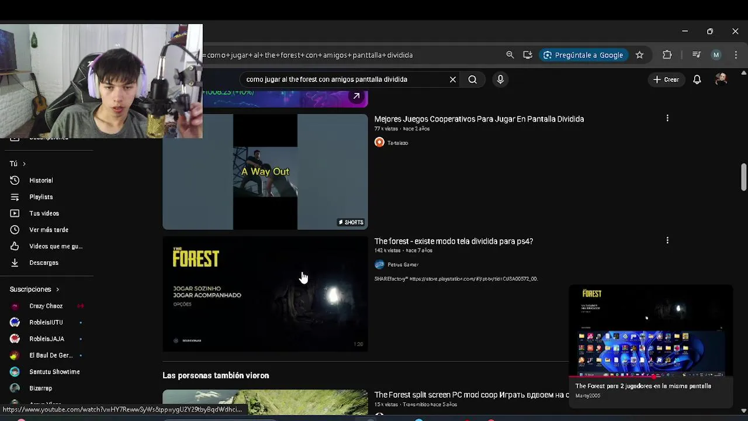Expand the Tú section
The width and height of the screenshot is (748, 421).
pos(18,164)
